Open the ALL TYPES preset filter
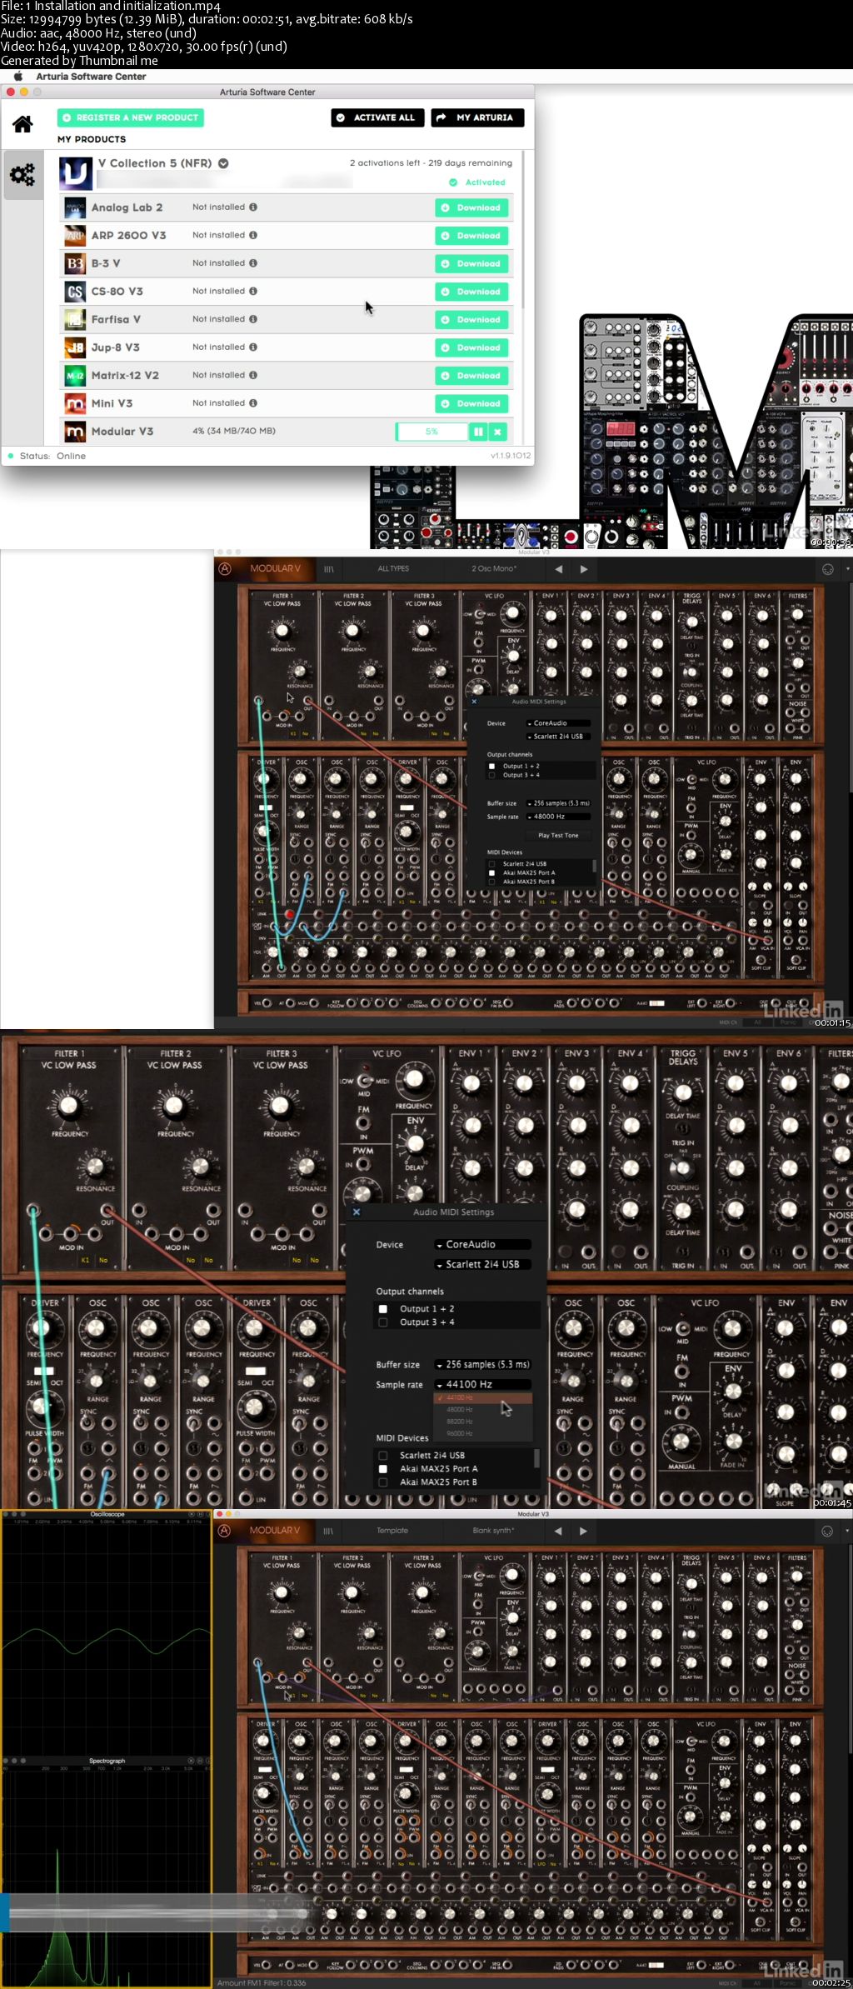Image resolution: width=853 pixels, height=1989 pixels. [x=393, y=569]
